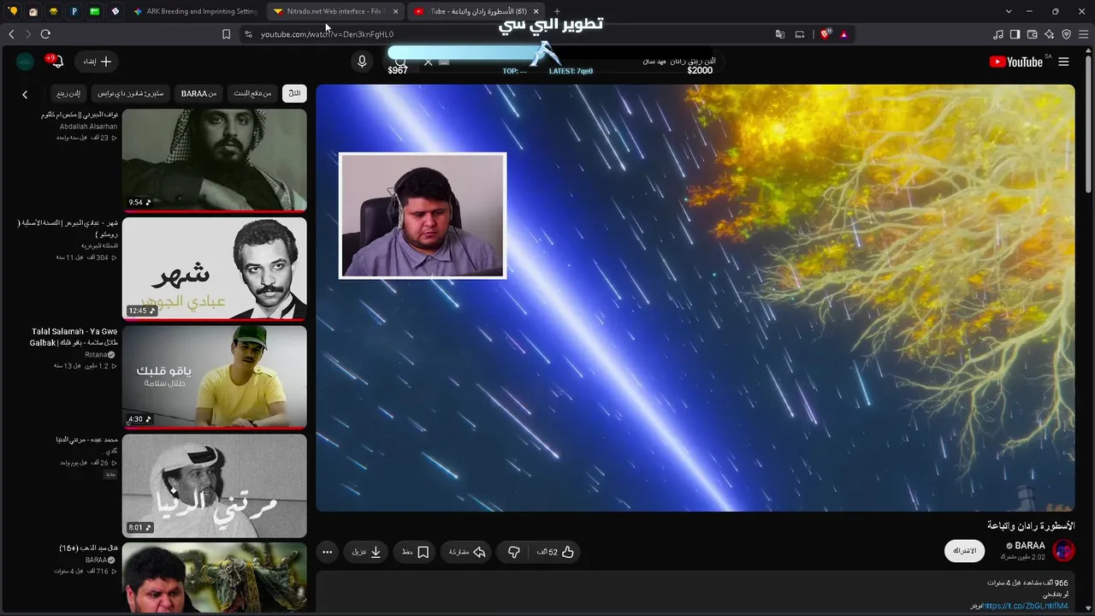This screenshot has height=616, width=1095.
Task: Open the browser main hamburger menu
Action: pos(1083,34)
